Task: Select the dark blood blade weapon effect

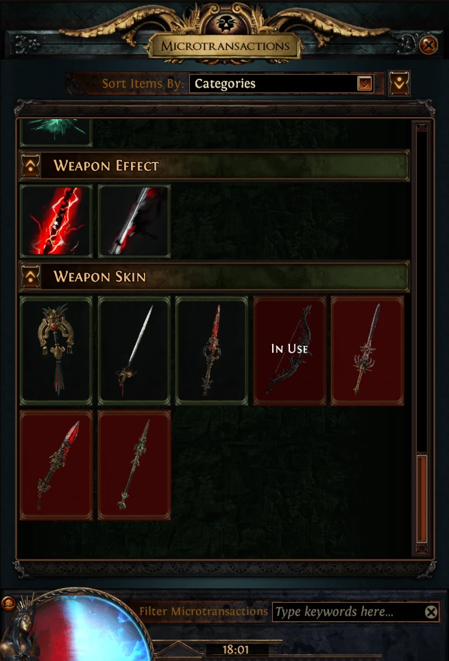Action: (x=134, y=221)
